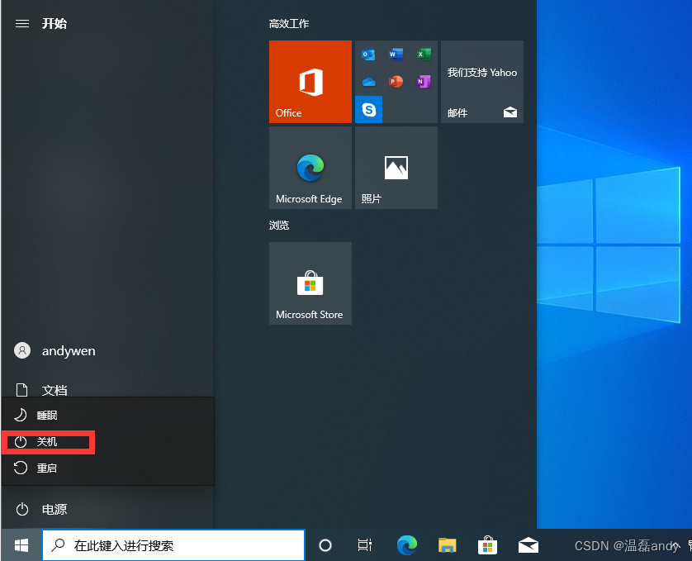Click the 高效工作 group heading
This screenshot has height=561, width=692.
click(289, 23)
